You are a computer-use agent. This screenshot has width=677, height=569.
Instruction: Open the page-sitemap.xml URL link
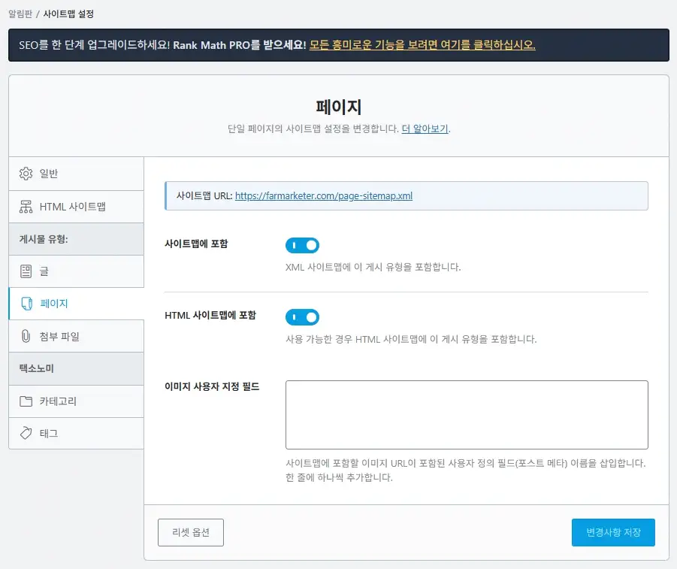pos(323,196)
